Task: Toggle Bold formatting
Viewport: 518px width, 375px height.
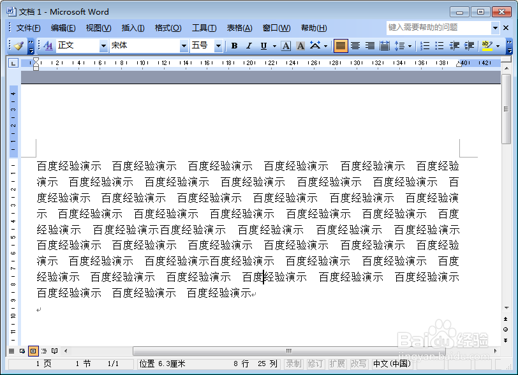Action: (234, 45)
